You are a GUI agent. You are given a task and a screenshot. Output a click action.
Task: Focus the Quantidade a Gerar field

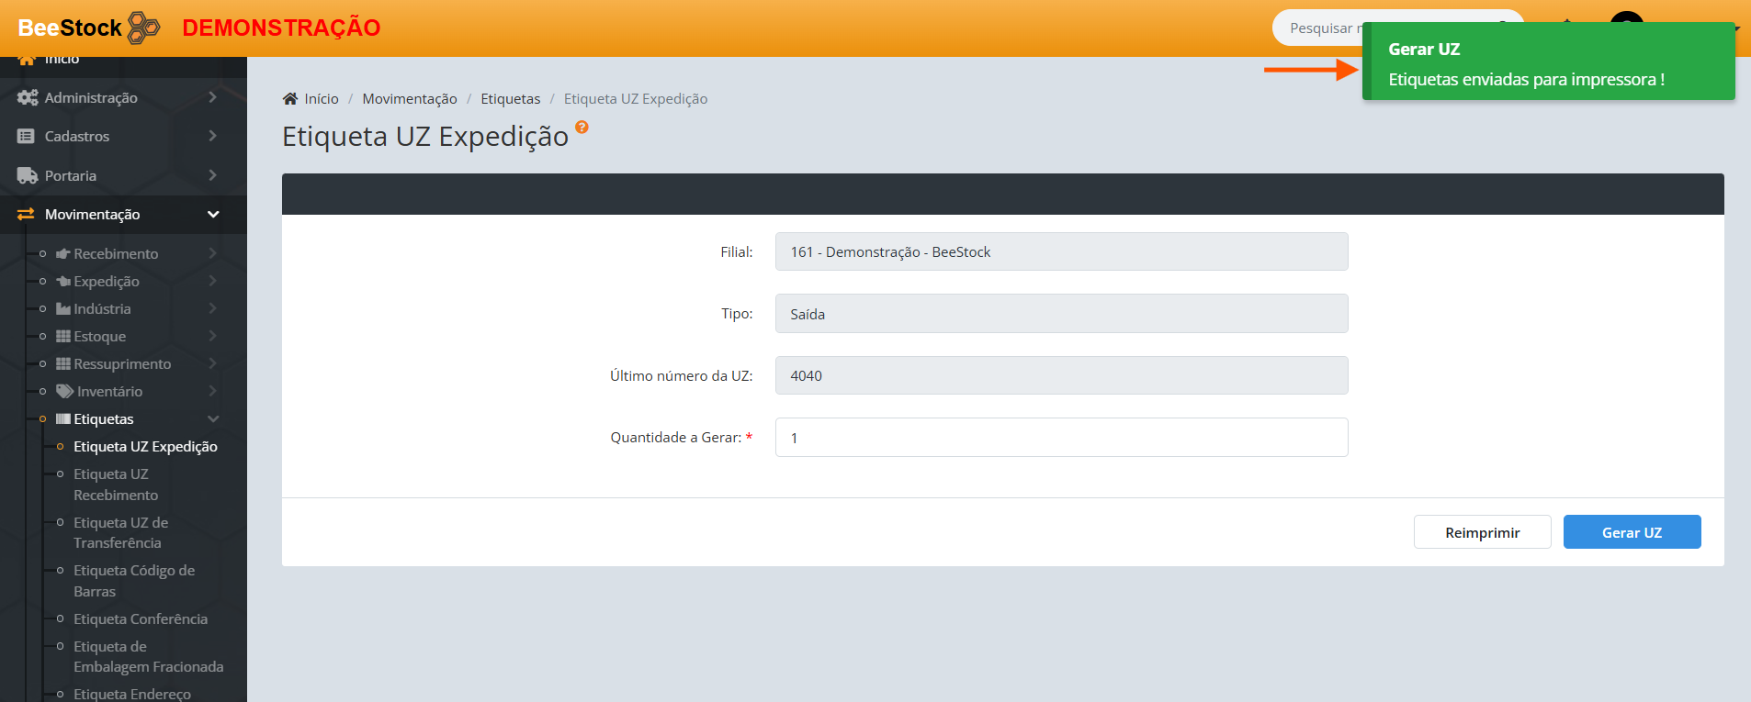(1061, 438)
